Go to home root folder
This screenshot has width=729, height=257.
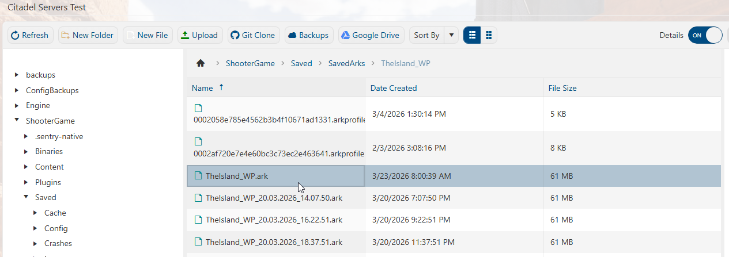point(201,63)
